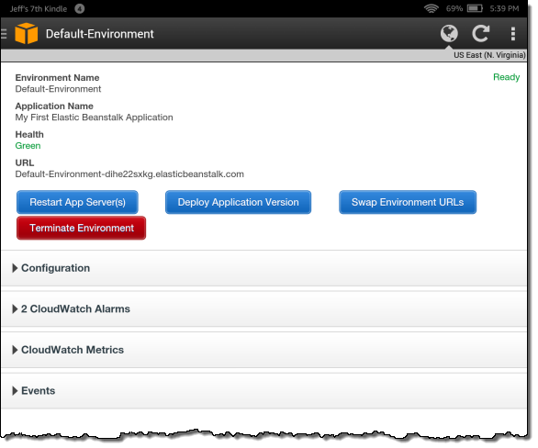Image resolution: width=538 pixels, height=448 pixels.
Task: Tap the Wi-Fi status icon
Action: [x=431, y=8]
